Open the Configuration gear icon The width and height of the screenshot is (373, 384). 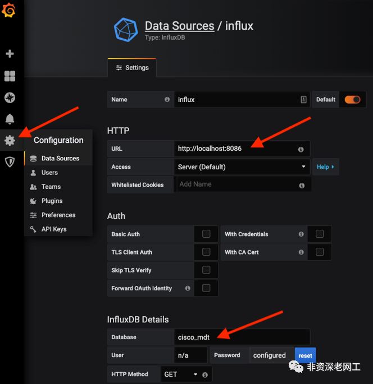pos(10,140)
